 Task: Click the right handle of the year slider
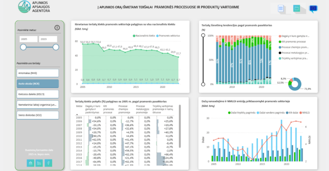(x=56, y=47)
